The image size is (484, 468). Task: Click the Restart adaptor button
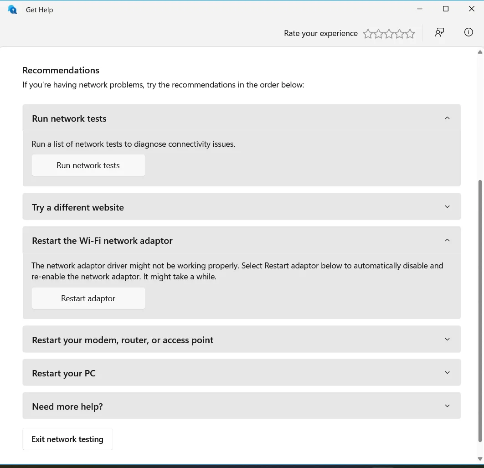tap(88, 298)
